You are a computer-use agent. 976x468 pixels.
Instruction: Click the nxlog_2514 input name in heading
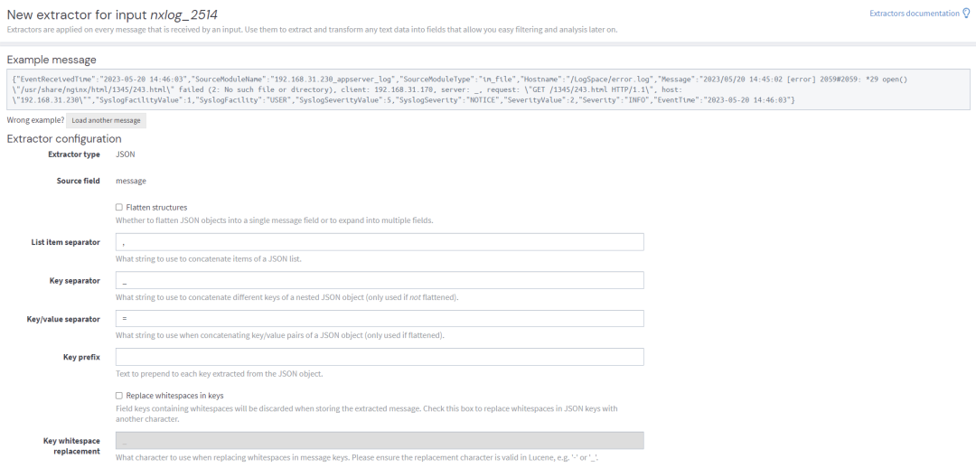184,14
